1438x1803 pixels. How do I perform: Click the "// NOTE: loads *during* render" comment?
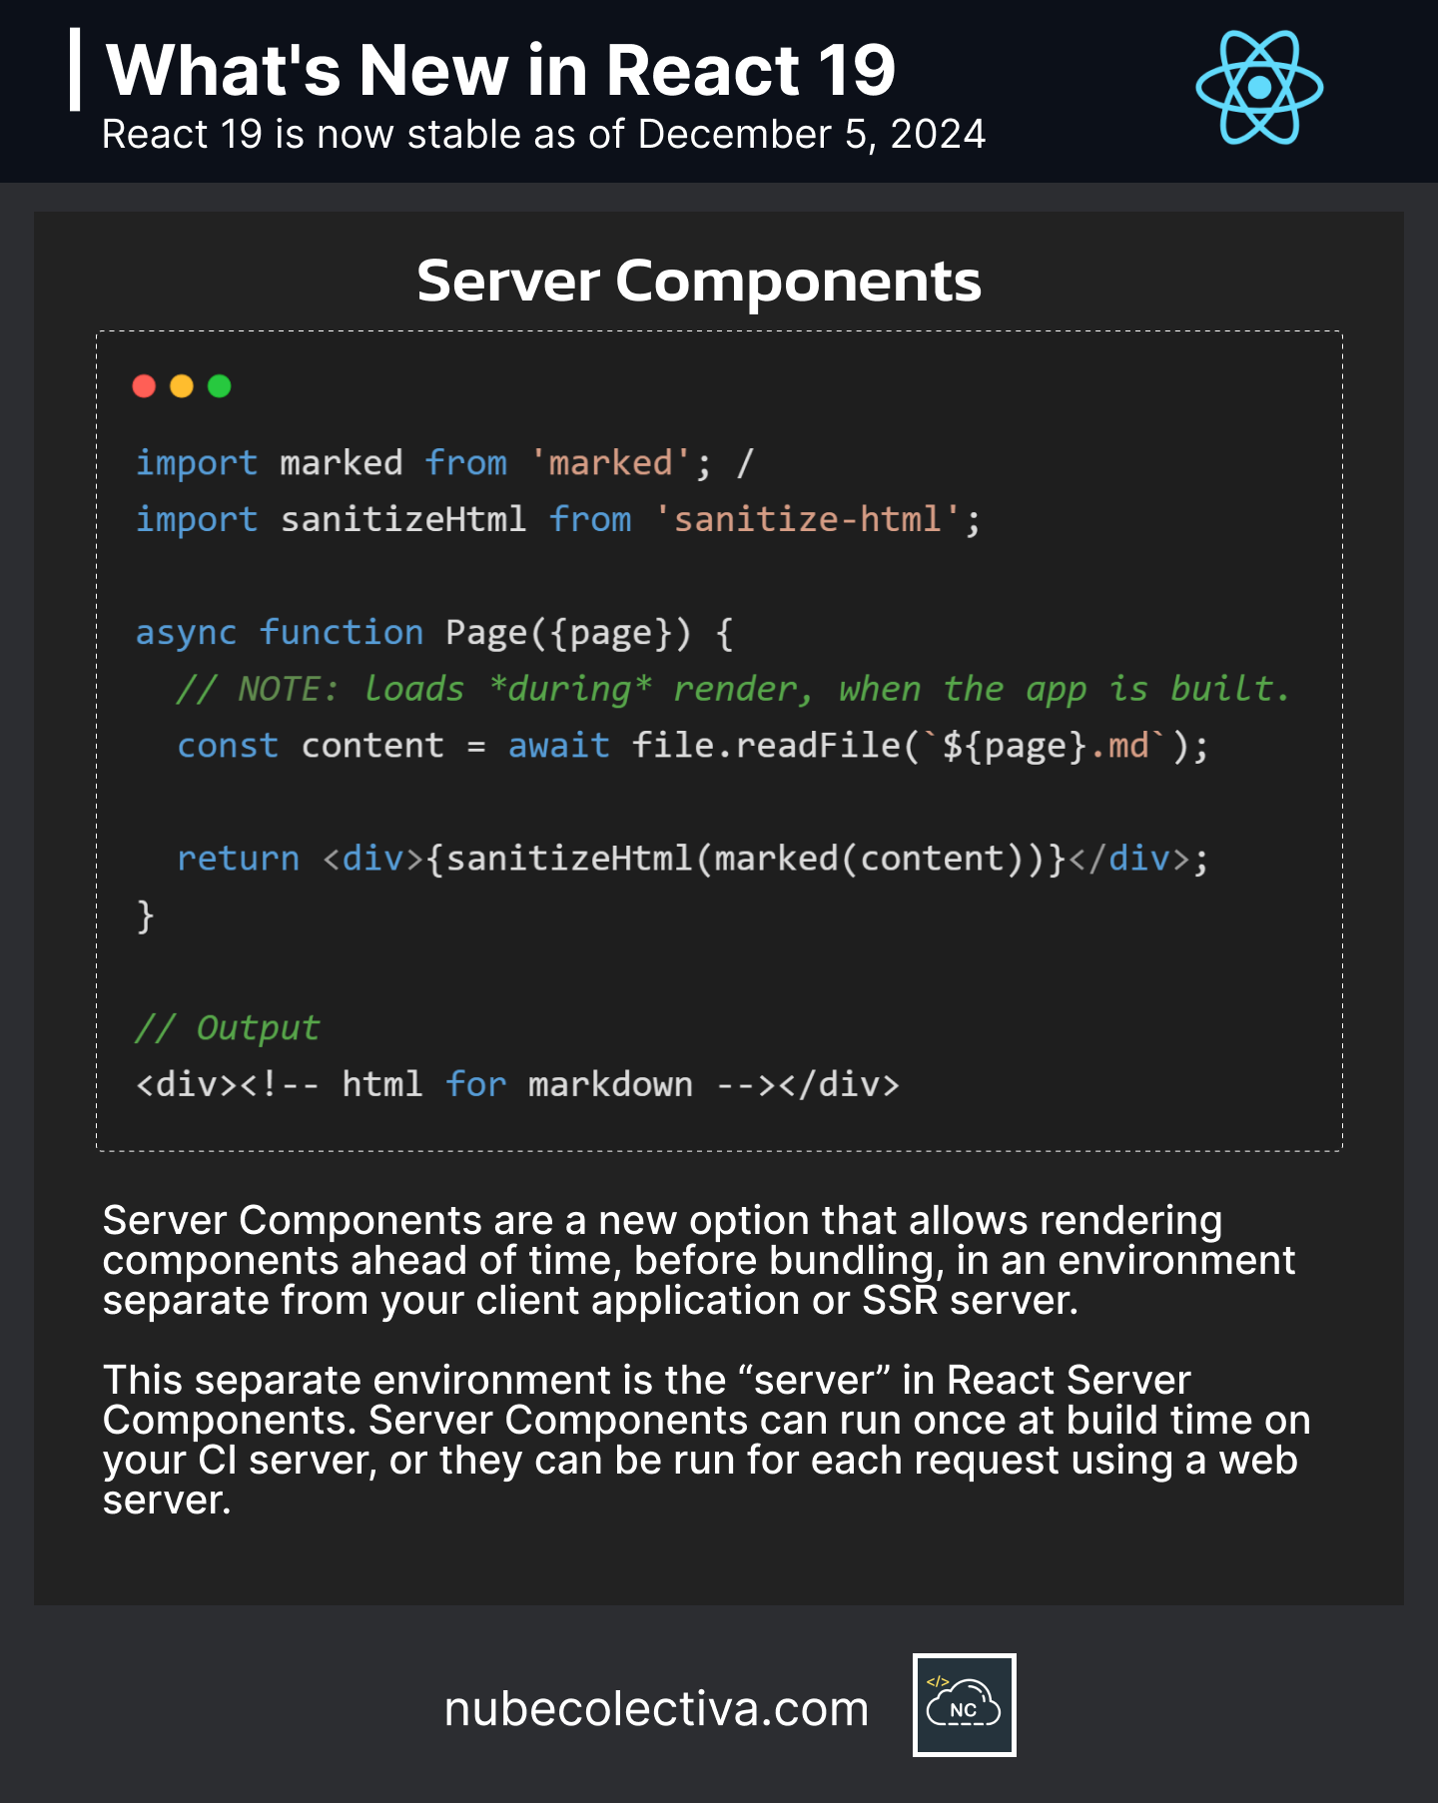[733, 689]
